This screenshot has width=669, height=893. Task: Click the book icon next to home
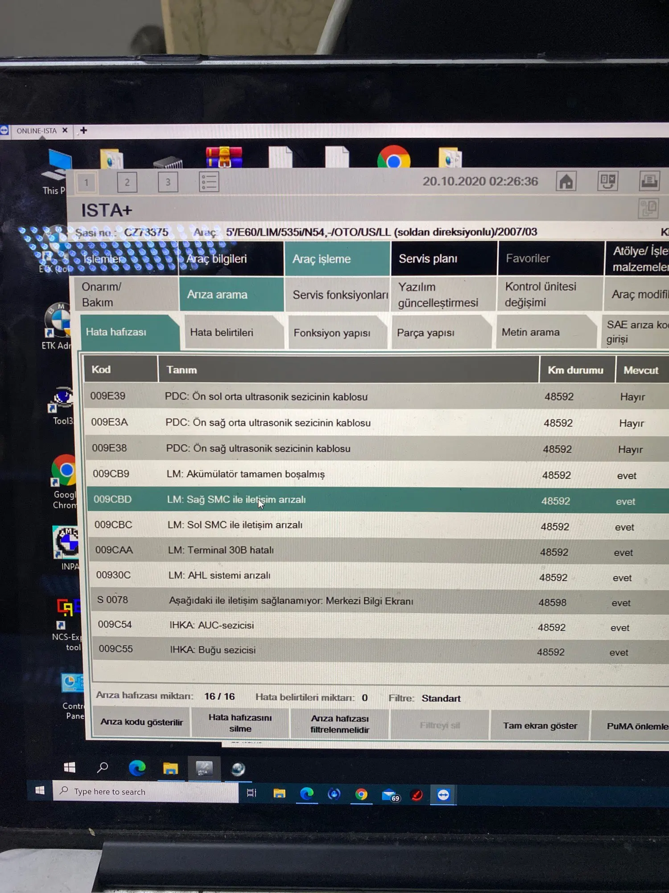(x=608, y=181)
